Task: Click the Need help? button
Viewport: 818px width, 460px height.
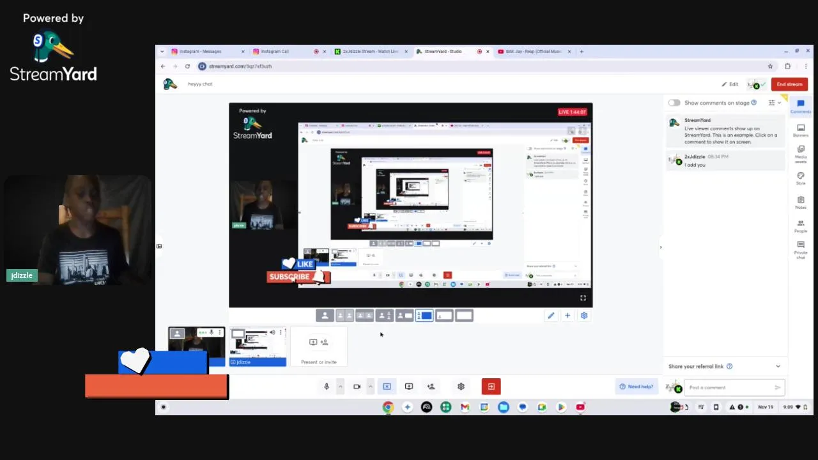Action: click(x=637, y=387)
